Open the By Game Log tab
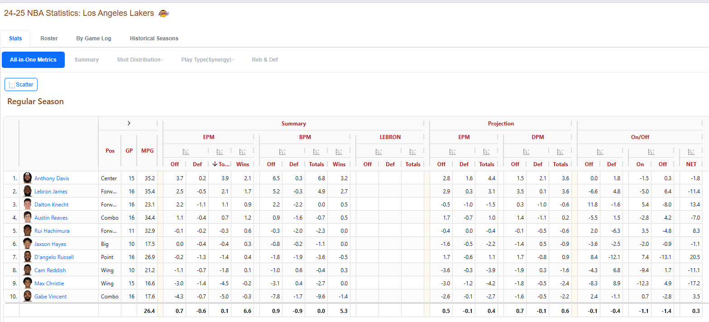This screenshot has width=709, height=322. pos(94,38)
